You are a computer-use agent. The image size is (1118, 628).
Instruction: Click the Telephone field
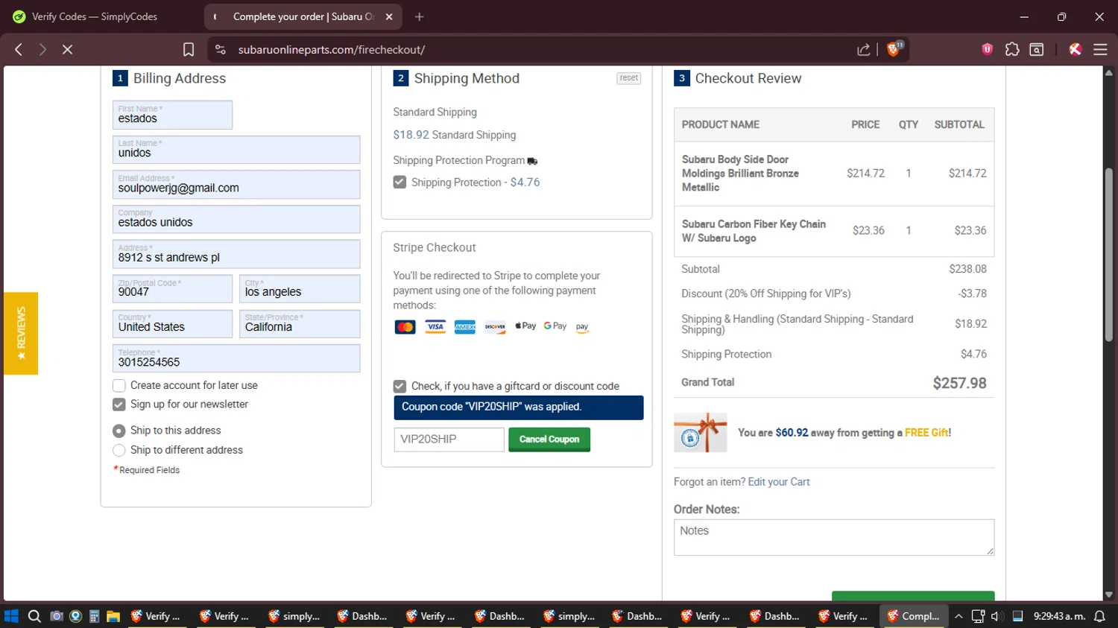click(236, 358)
